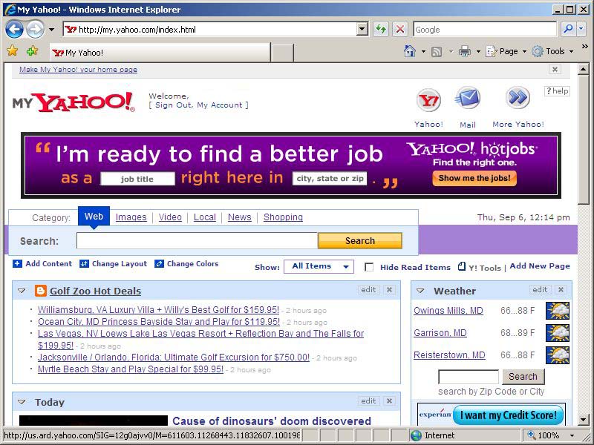Click the browser Back arrow button
The width and height of the screenshot is (594, 445).
coord(14,29)
